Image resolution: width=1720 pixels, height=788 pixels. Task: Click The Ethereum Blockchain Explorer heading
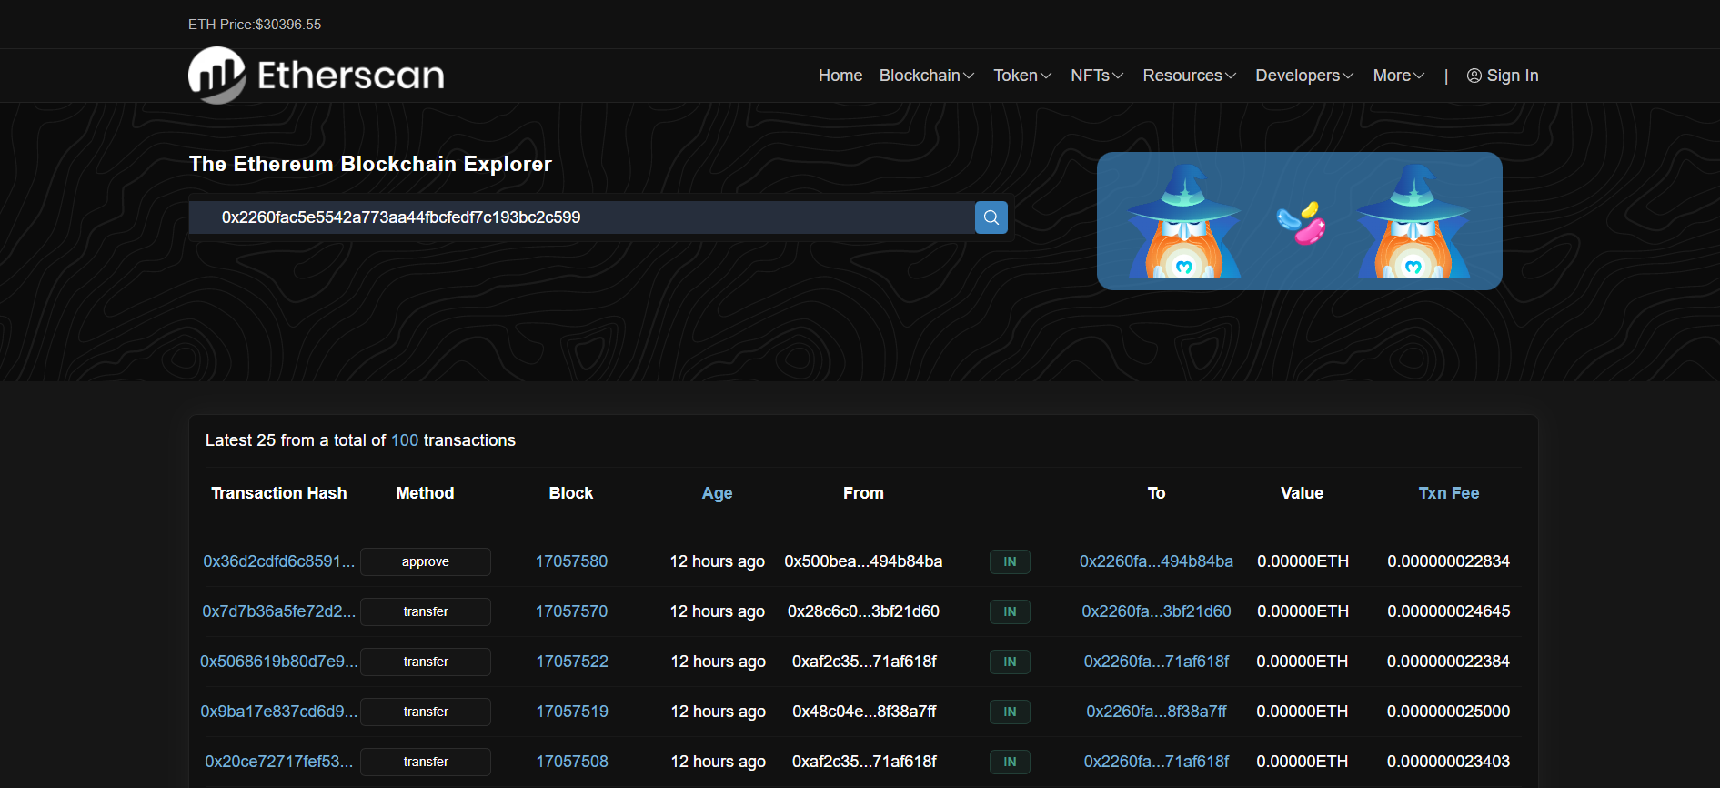click(370, 164)
